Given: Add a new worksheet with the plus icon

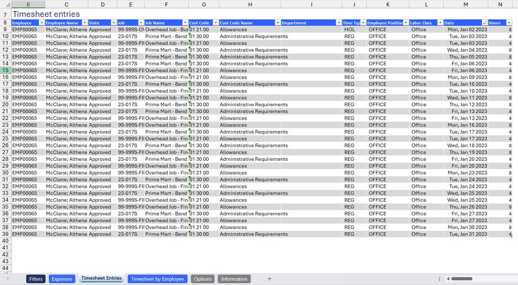Looking at the screenshot, I should click(x=269, y=279).
